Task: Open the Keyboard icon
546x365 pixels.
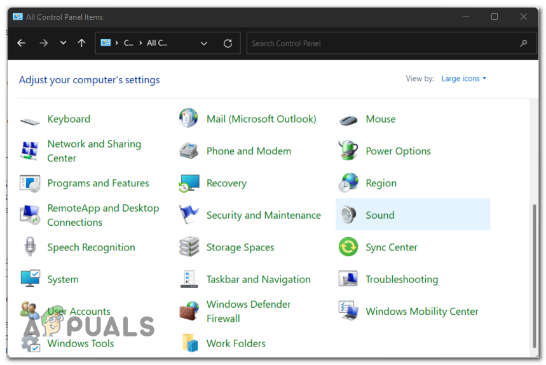Action: (30, 121)
